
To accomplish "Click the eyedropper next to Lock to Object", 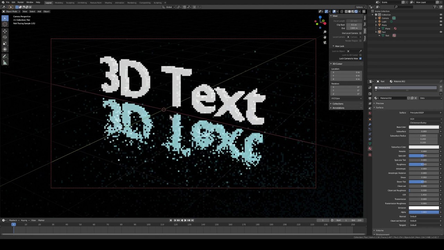I will coord(360,51).
